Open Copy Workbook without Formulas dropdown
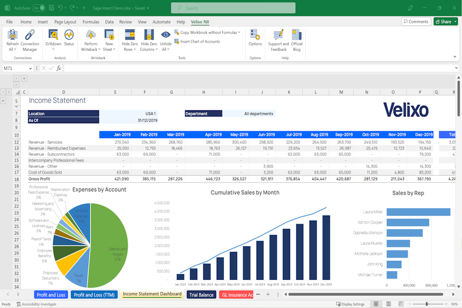Screen dimensions: 462x308 point(239,32)
